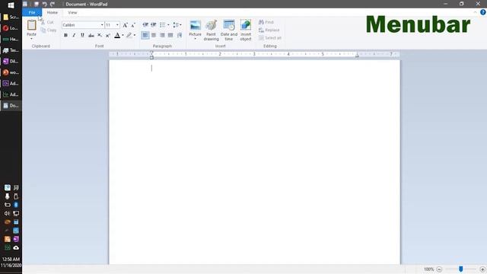Click the Copy button
Image resolution: width=487 pixels, height=274 pixels.
[x=49, y=30]
